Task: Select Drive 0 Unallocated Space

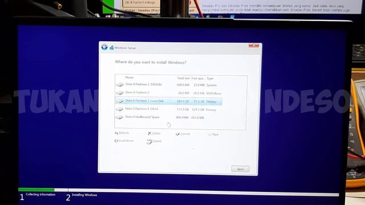Action: tap(169, 117)
